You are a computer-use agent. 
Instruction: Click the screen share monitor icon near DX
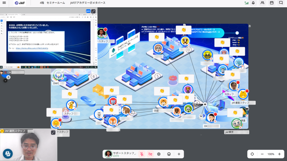point(201,116)
